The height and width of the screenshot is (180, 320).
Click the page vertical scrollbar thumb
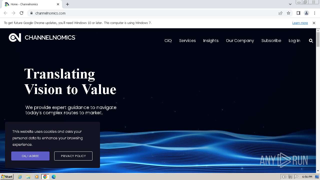[x=318, y=39]
